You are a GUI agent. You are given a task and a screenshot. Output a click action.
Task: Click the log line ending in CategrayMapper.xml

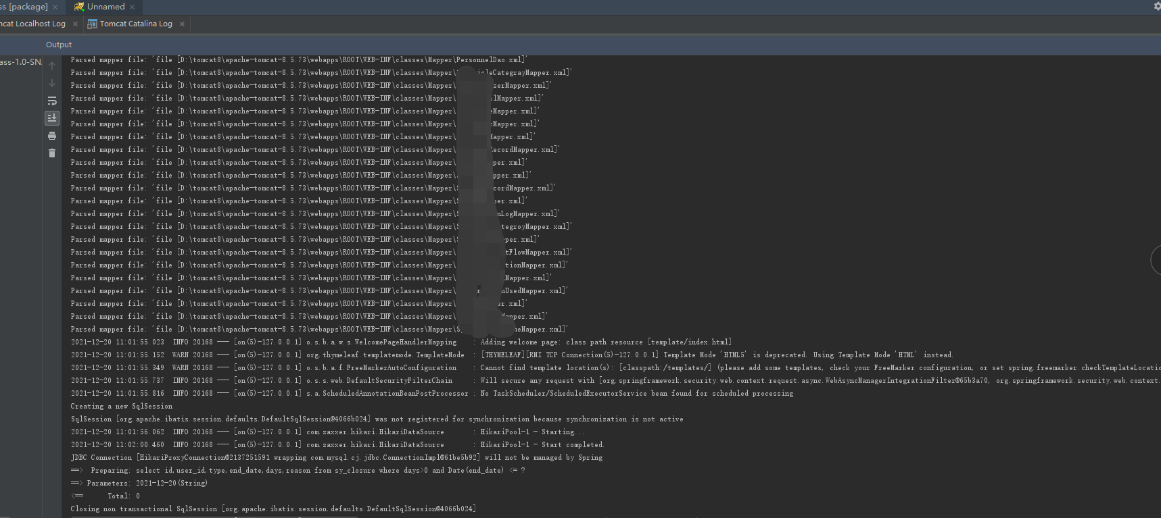point(321,72)
